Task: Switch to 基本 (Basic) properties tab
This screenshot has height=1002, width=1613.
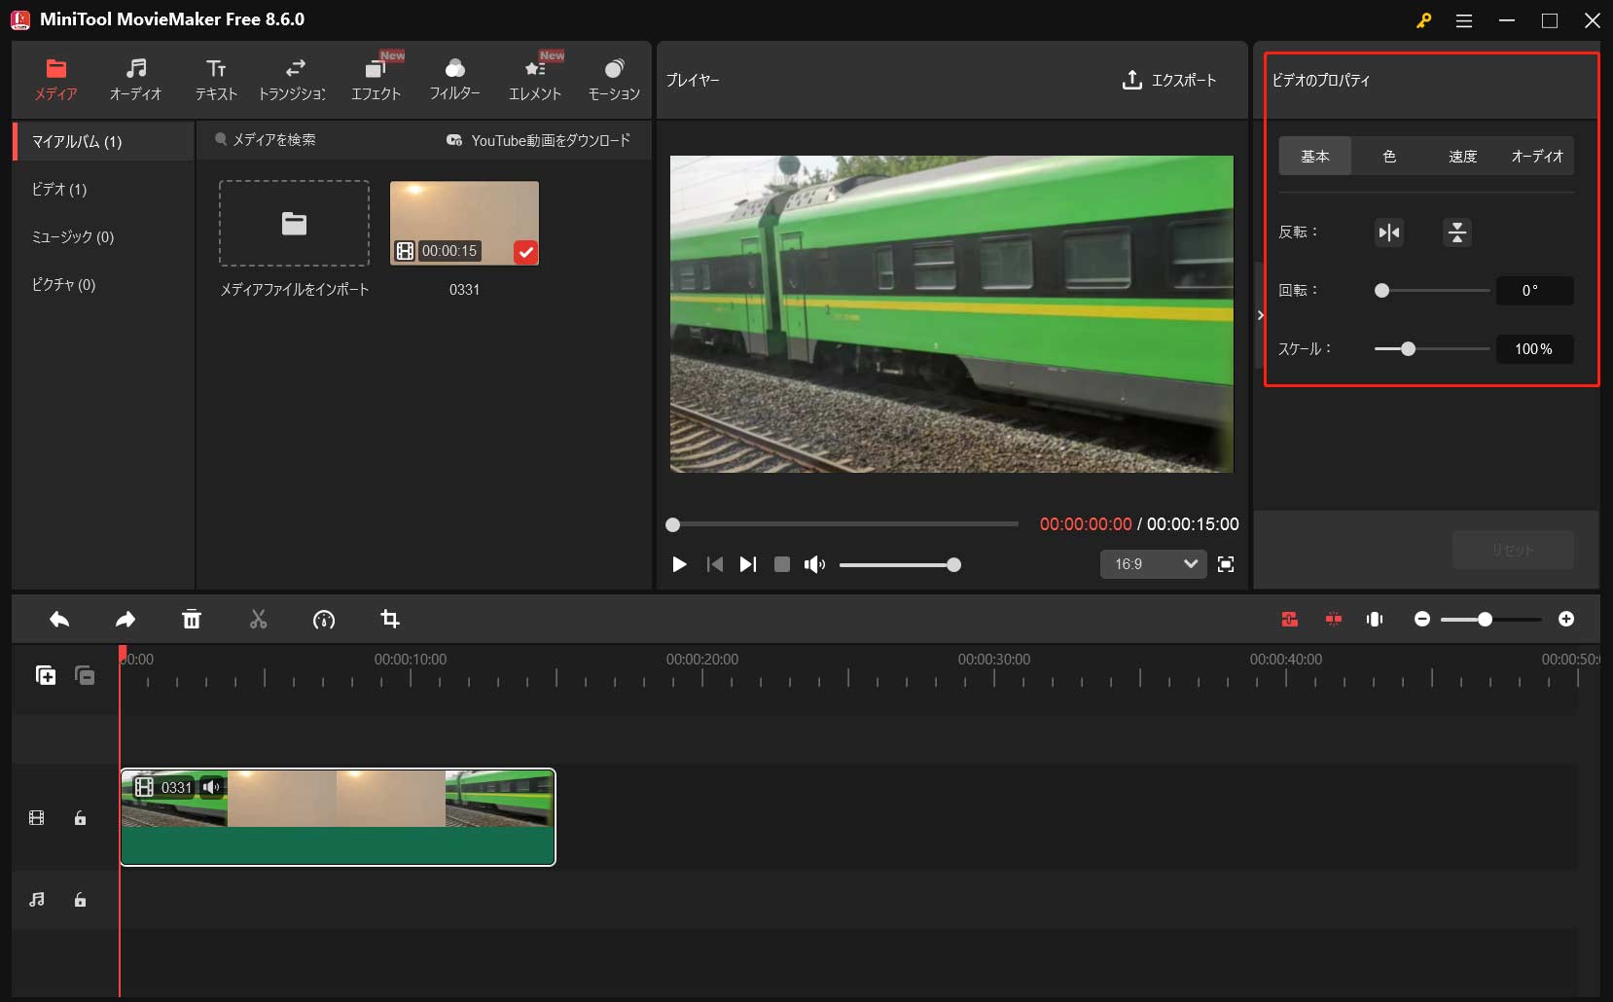Action: (1314, 156)
